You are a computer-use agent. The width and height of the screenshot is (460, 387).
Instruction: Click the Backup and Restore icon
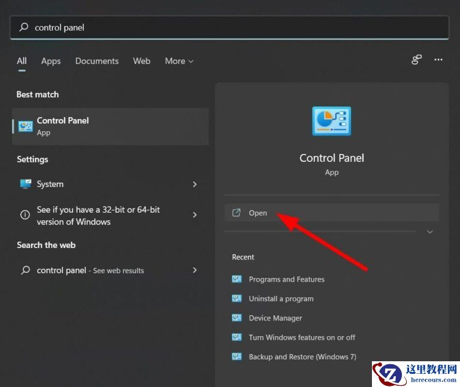(x=237, y=356)
